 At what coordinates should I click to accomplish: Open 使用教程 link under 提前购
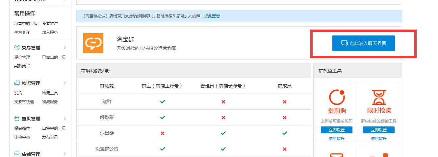coord(337,139)
